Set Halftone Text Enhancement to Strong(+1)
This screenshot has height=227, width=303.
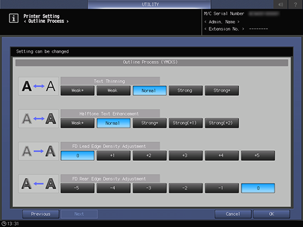coord(186,123)
